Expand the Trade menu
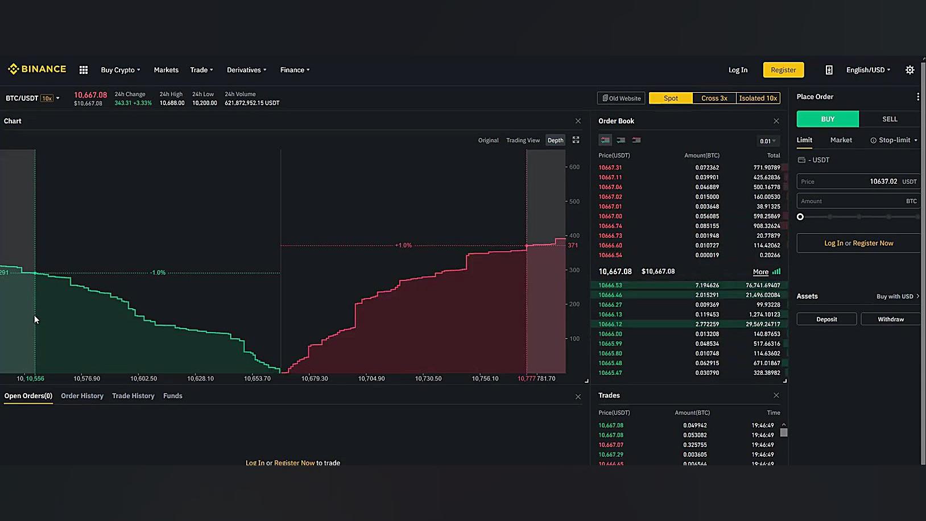Screen dimensions: 926x521 pyautogui.click(x=201, y=70)
